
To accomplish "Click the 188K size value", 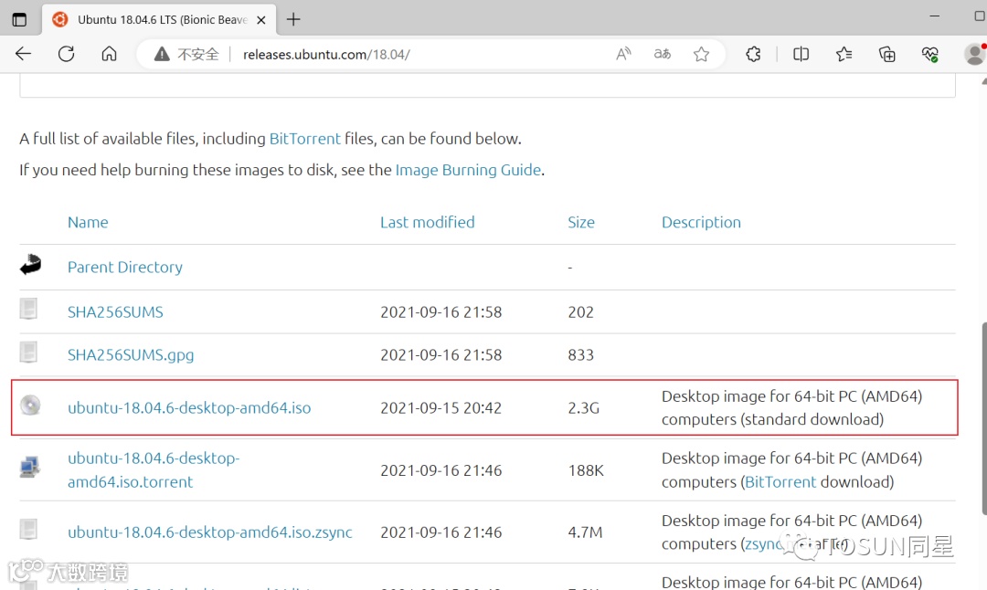I will click(x=586, y=469).
